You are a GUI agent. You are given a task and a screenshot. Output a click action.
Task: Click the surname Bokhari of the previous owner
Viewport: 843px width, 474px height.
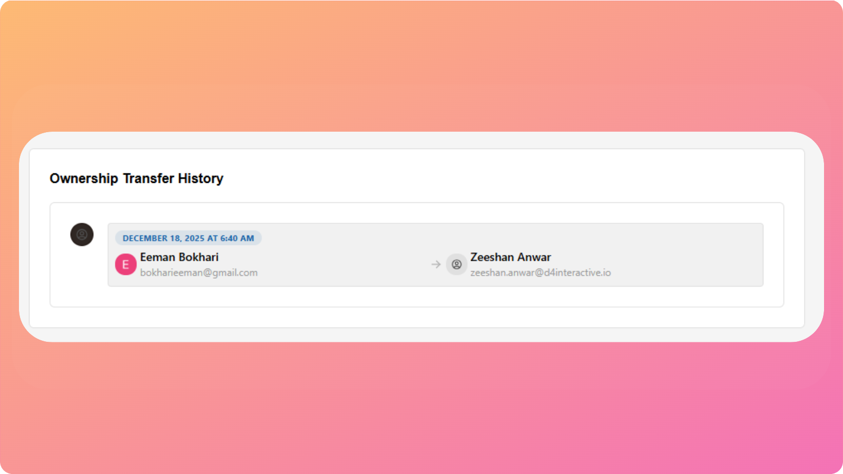pyautogui.click(x=199, y=257)
